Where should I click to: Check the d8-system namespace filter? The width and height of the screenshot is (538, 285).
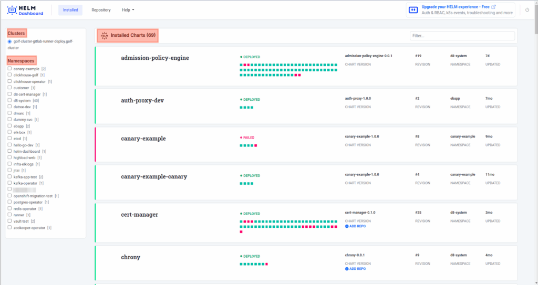(9, 100)
